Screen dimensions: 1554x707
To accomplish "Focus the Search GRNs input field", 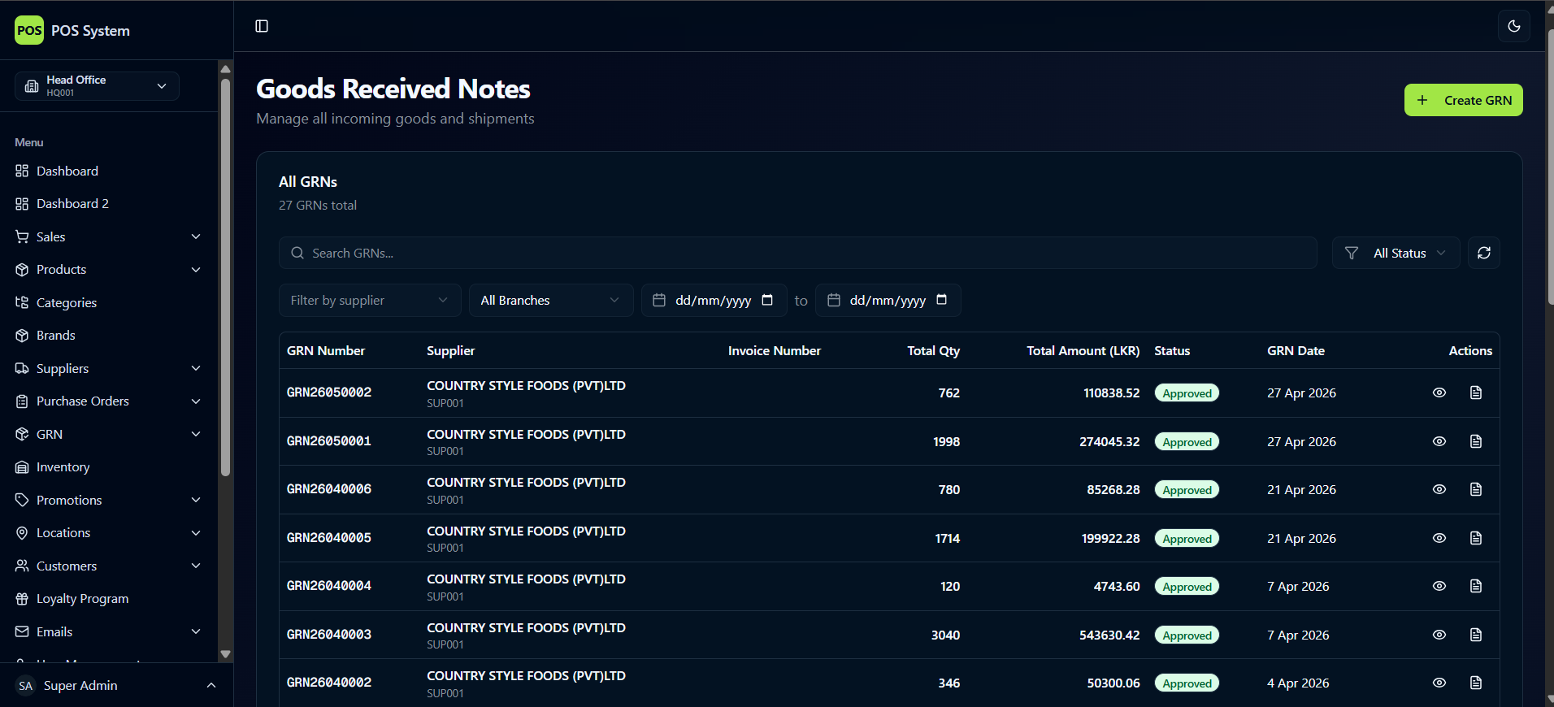I will [x=797, y=253].
